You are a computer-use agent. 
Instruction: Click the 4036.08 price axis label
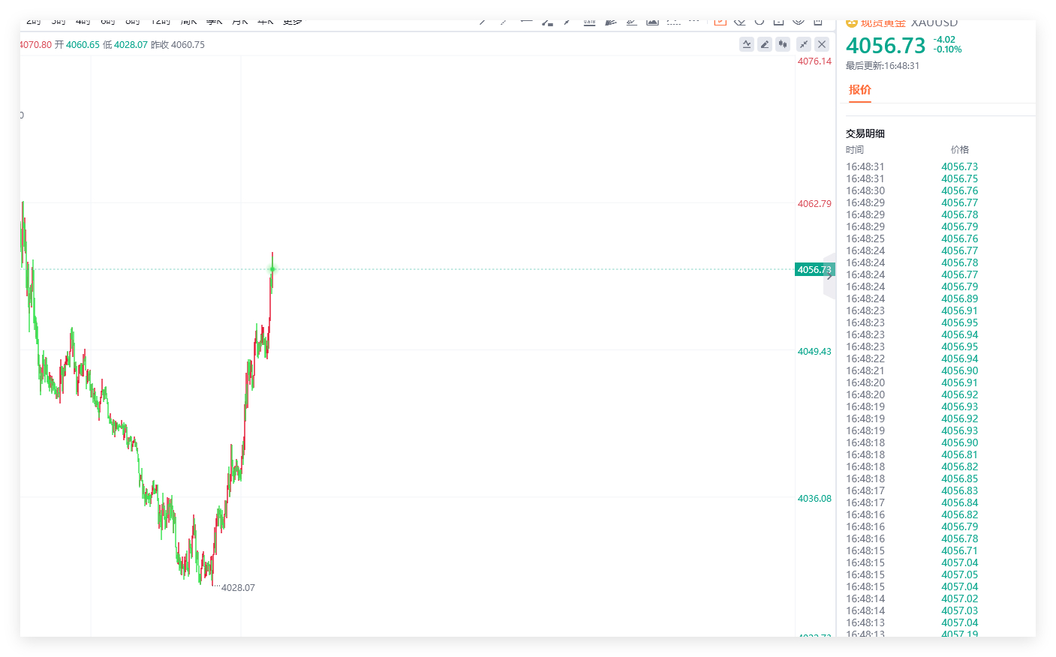click(814, 499)
